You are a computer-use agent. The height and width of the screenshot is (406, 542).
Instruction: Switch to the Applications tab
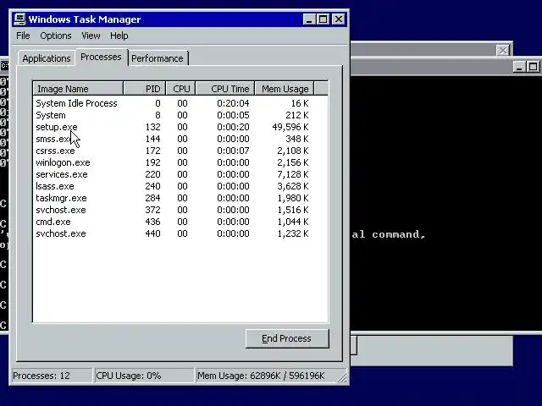47,58
